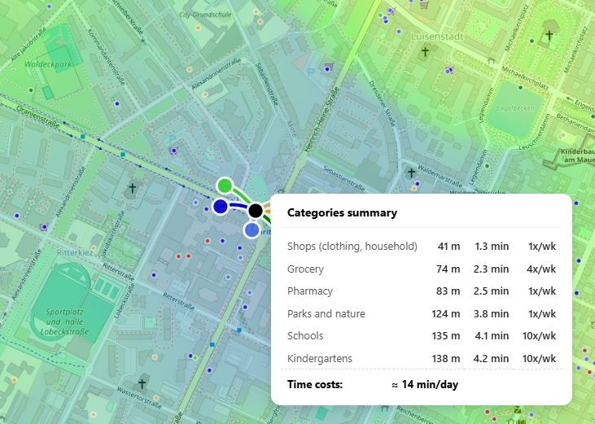This screenshot has width=595, height=424.
Task: Click the 124 m distance value
Action: pyautogui.click(x=445, y=313)
